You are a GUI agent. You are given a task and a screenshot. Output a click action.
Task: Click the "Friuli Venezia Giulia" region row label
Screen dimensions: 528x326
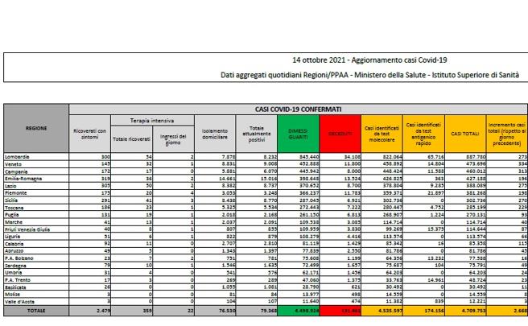pyautogui.click(x=27, y=229)
